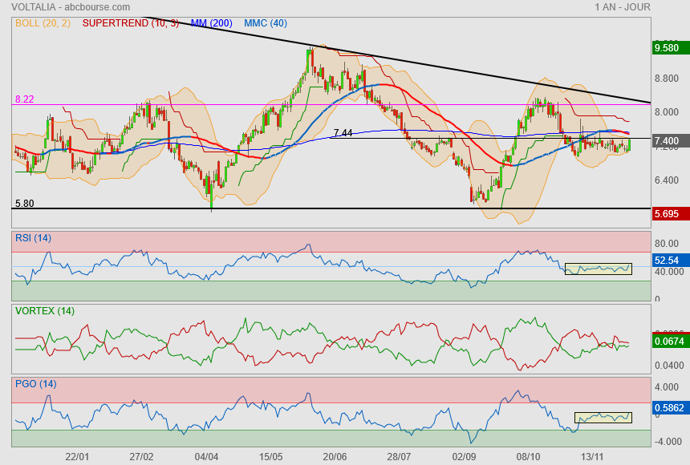The image size is (690, 465).
Task: Select the Vortex value tag 0.0674
Action: (668, 342)
